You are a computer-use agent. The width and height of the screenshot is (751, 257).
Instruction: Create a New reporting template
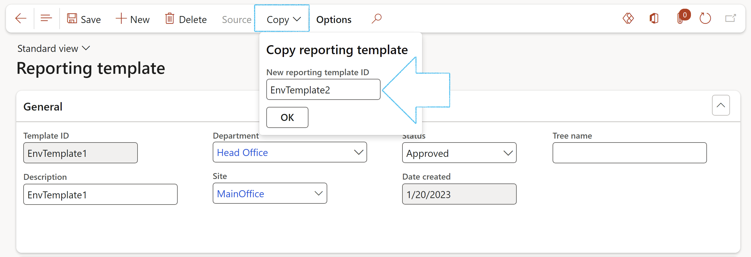tap(133, 19)
